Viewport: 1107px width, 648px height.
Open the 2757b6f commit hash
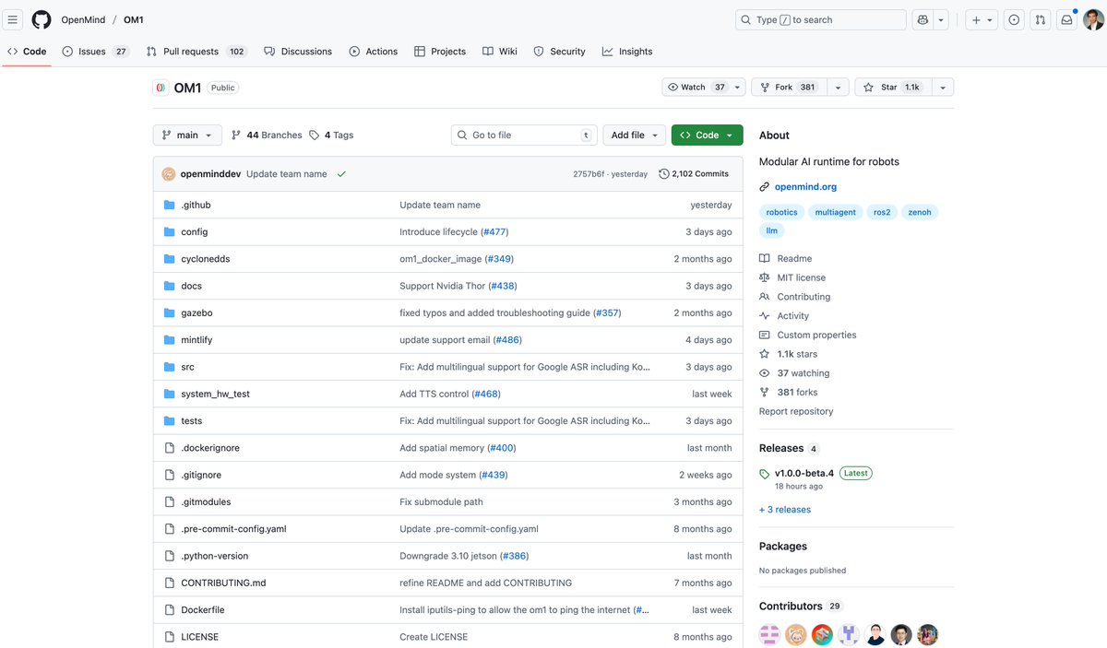[589, 173]
